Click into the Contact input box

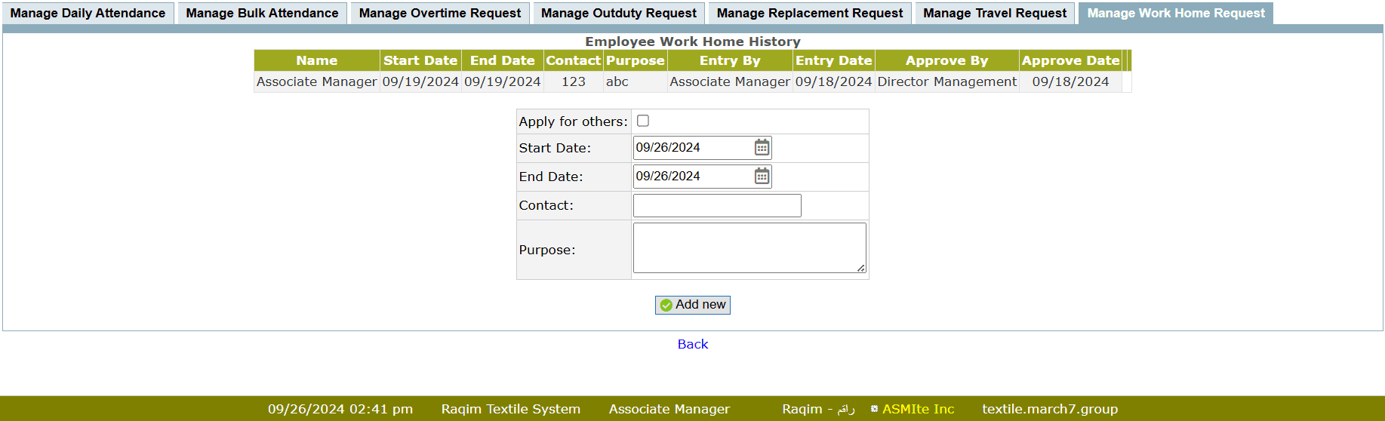(716, 205)
